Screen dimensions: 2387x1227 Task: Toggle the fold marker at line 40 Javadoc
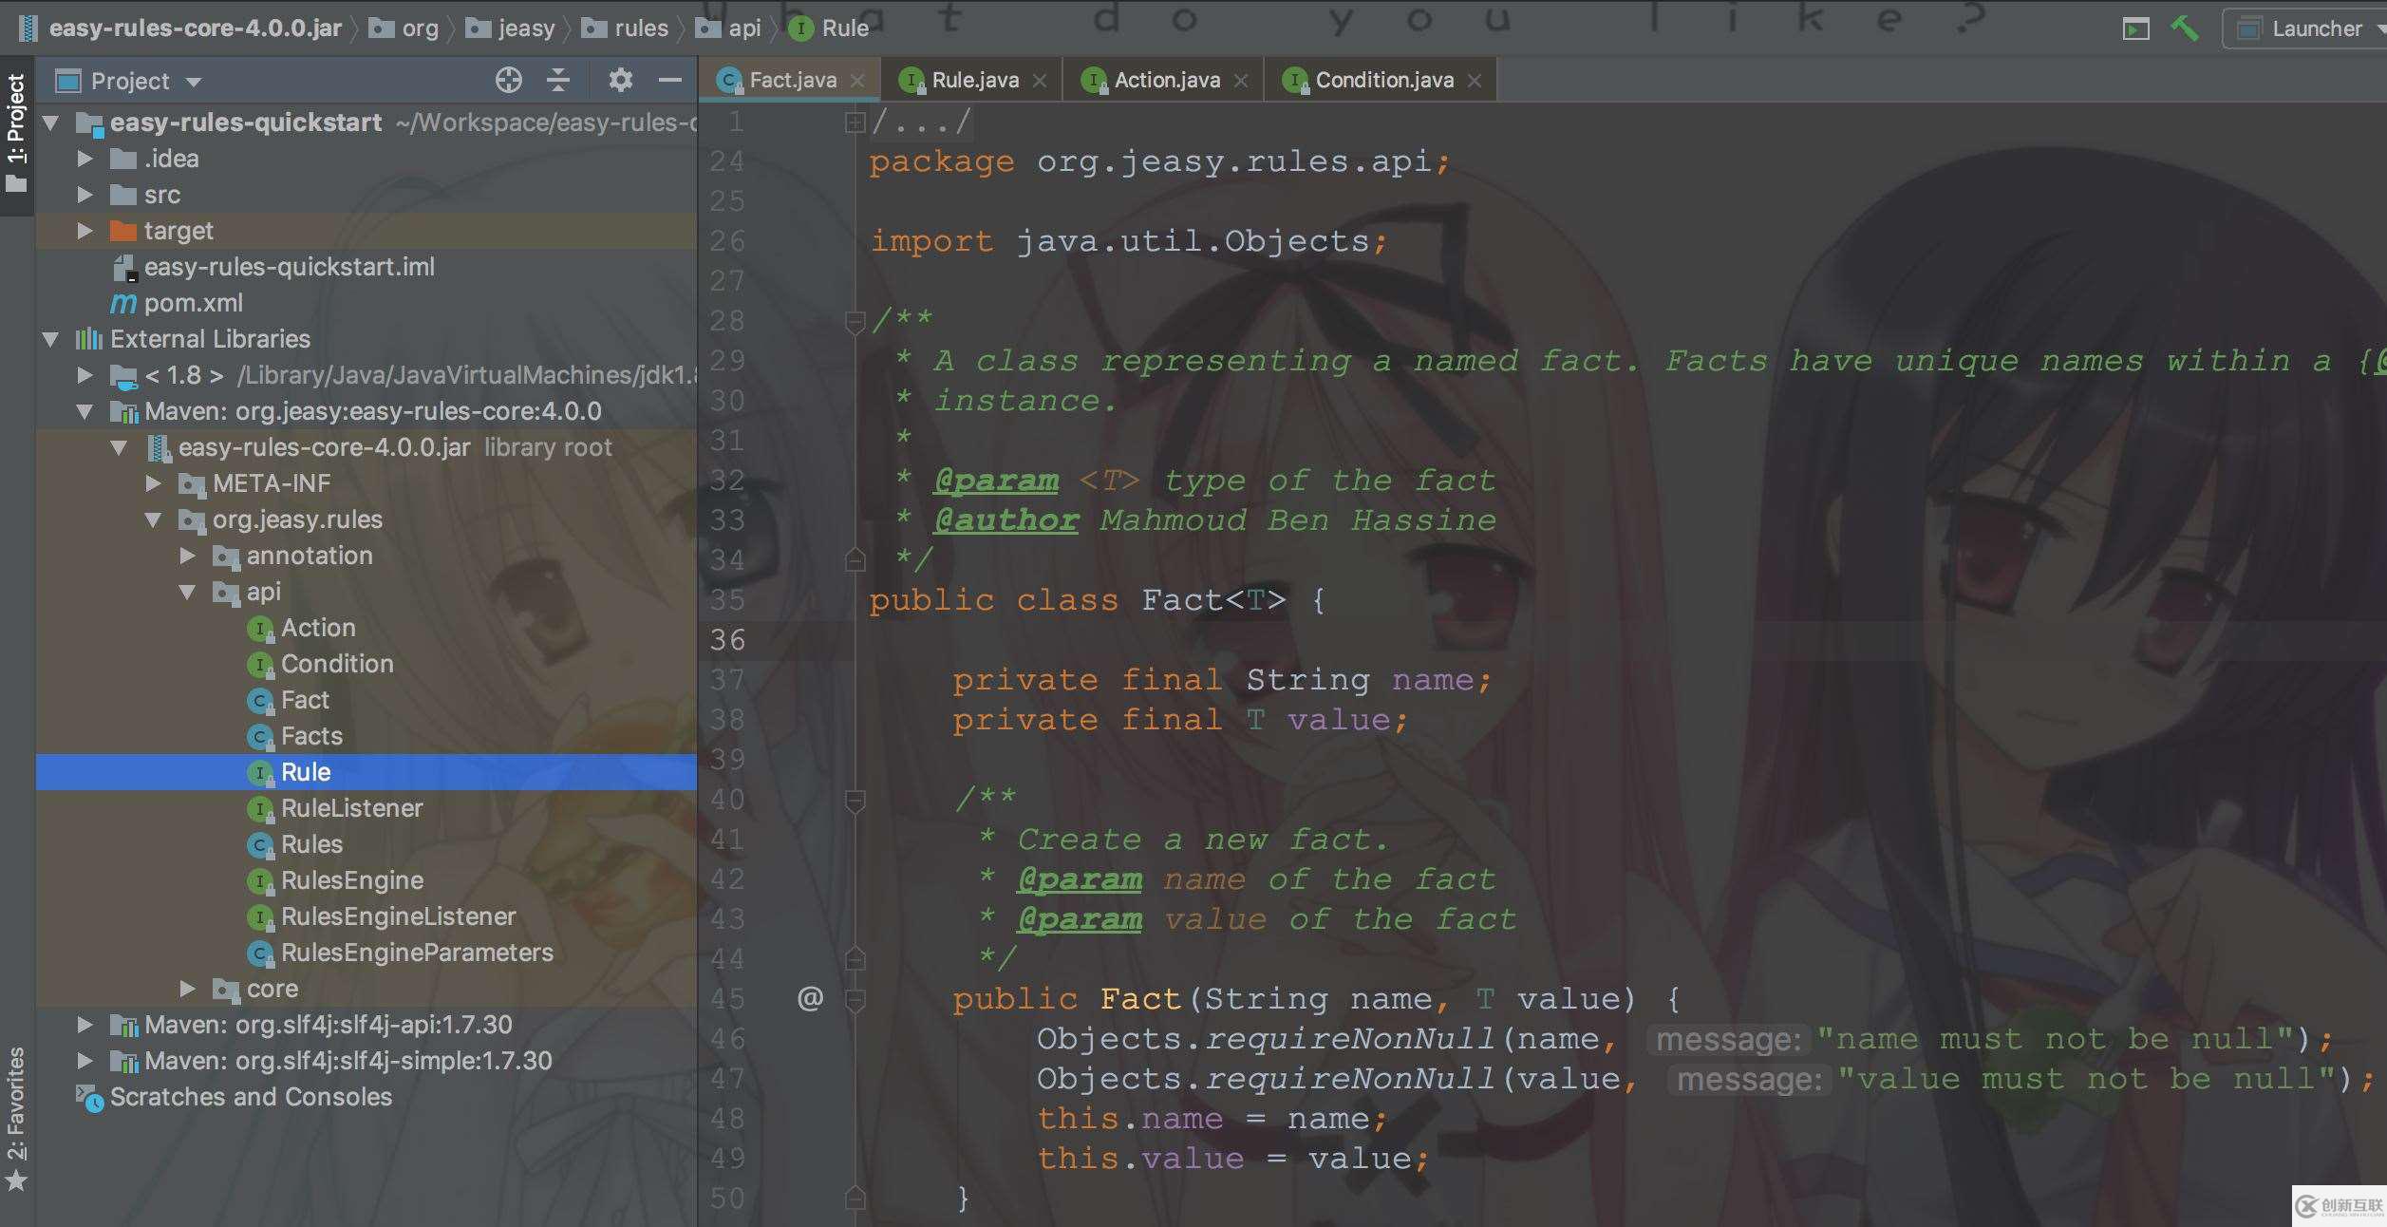tap(855, 800)
